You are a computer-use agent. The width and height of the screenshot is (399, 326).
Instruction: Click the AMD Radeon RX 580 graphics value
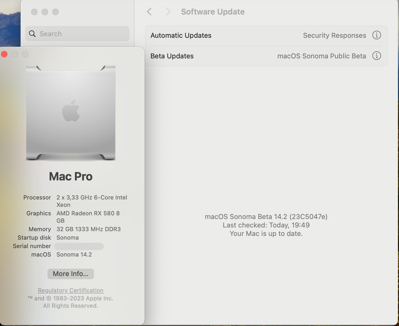click(x=88, y=217)
